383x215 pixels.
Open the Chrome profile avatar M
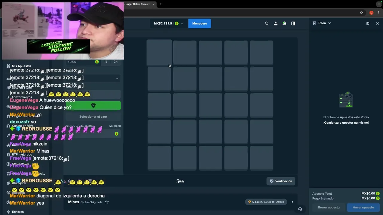[371, 13]
